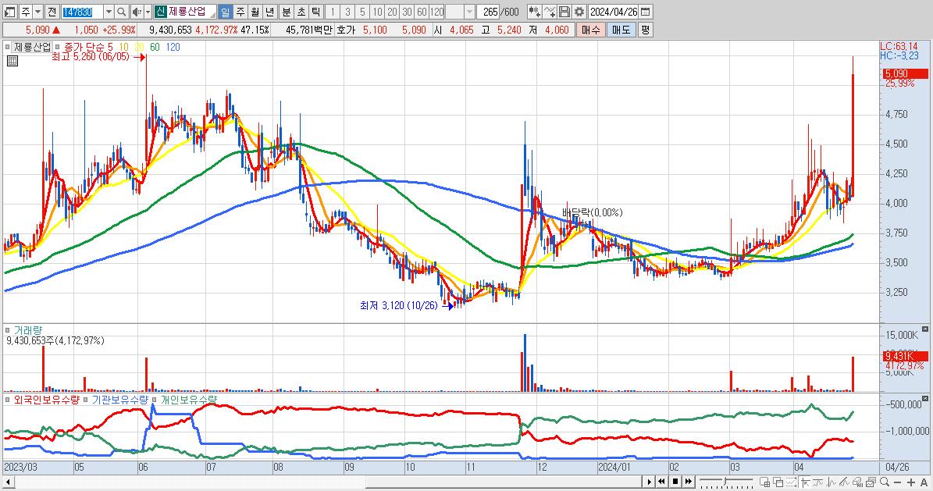Viewport: 933px width, 491px height.
Task: Click the data table grid icon on chart
Action: coord(12,61)
